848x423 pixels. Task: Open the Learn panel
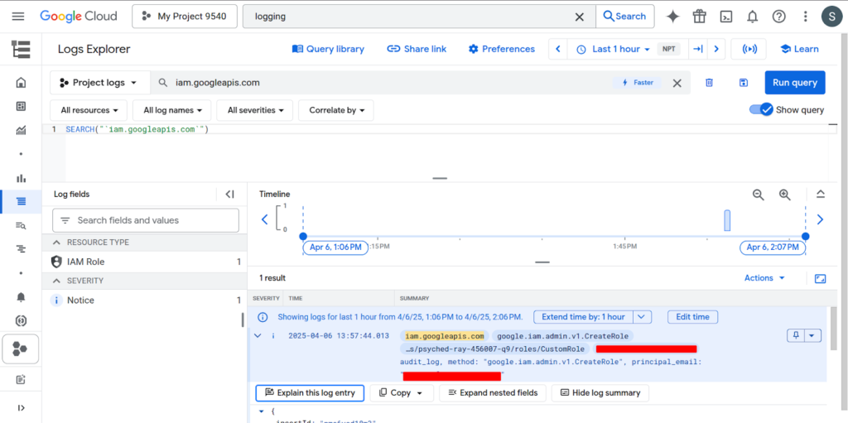tap(800, 49)
